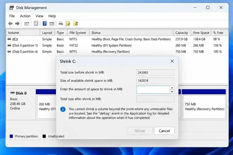Click the blue Primary partition legend swatch
The image size is (233, 155).
[11, 136]
